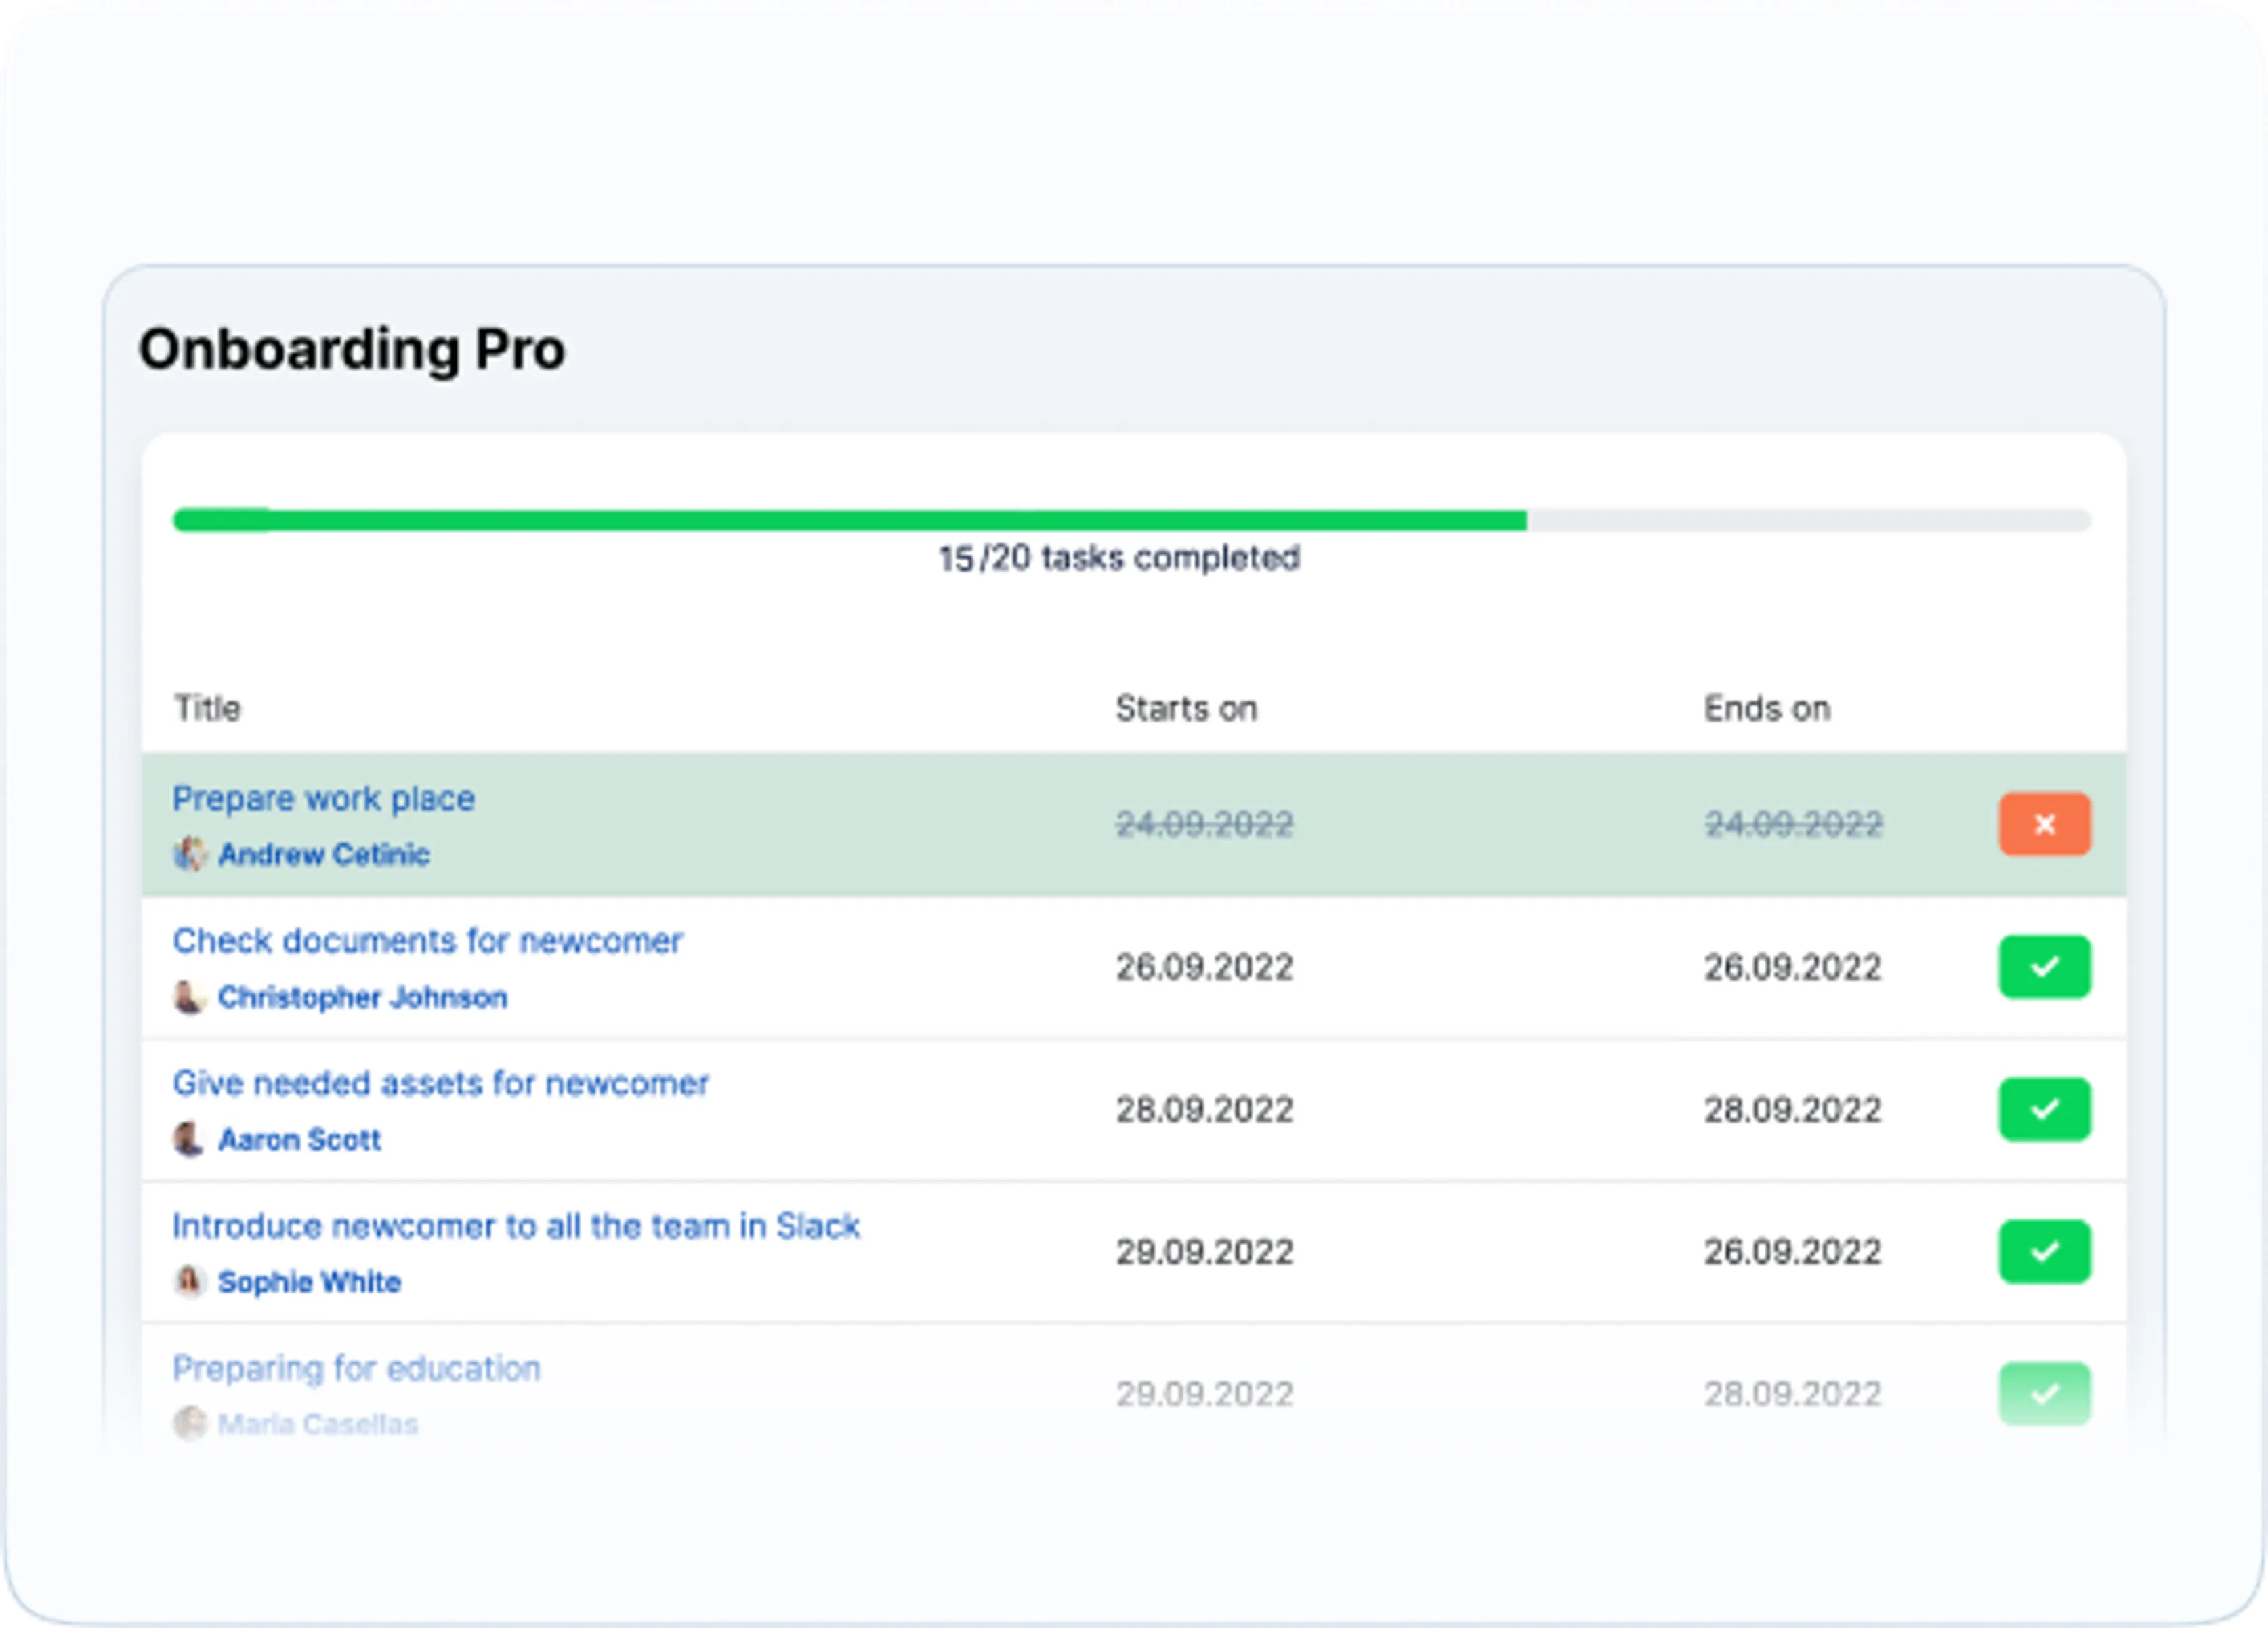Open Sophie White's avatar
The height and width of the screenshot is (1628, 2268).
click(x=189, y=1281)
